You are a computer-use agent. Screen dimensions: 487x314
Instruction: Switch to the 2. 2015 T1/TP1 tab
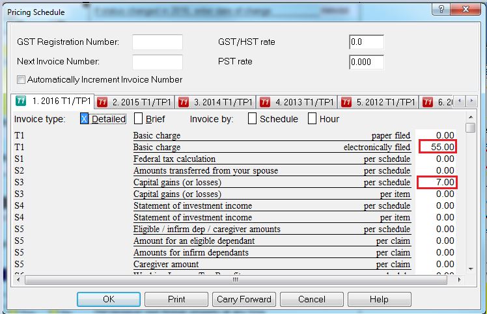pos(135,102)
